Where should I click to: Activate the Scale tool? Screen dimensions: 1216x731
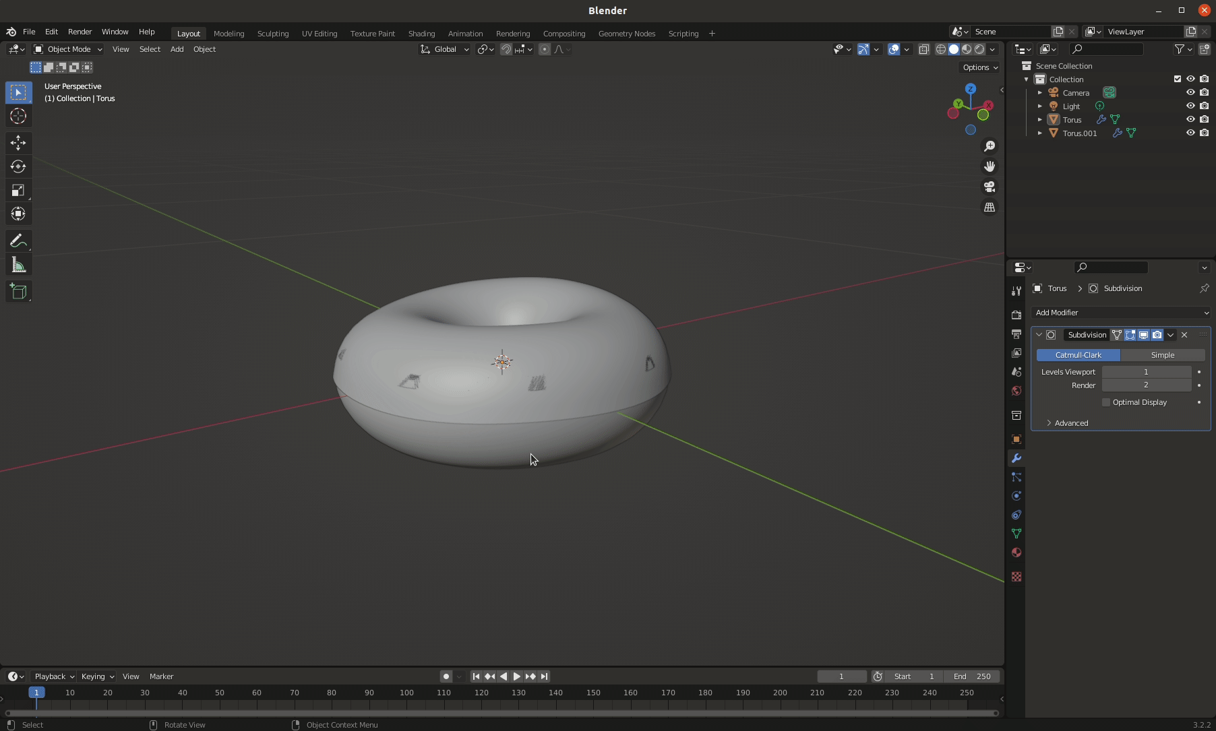click(x=18, y=190)
